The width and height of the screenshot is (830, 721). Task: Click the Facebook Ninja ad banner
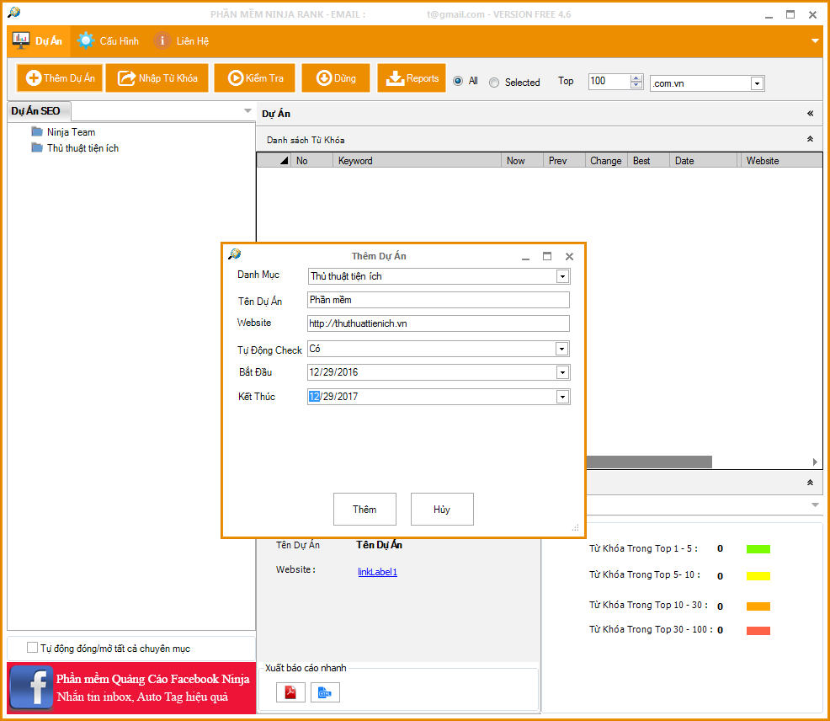131,688
